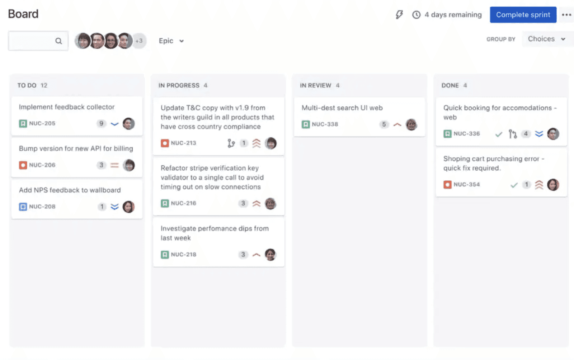
Task: Click the subtasks icon on NUC-336
Action: pyautogui.click(x=512, y=134)
